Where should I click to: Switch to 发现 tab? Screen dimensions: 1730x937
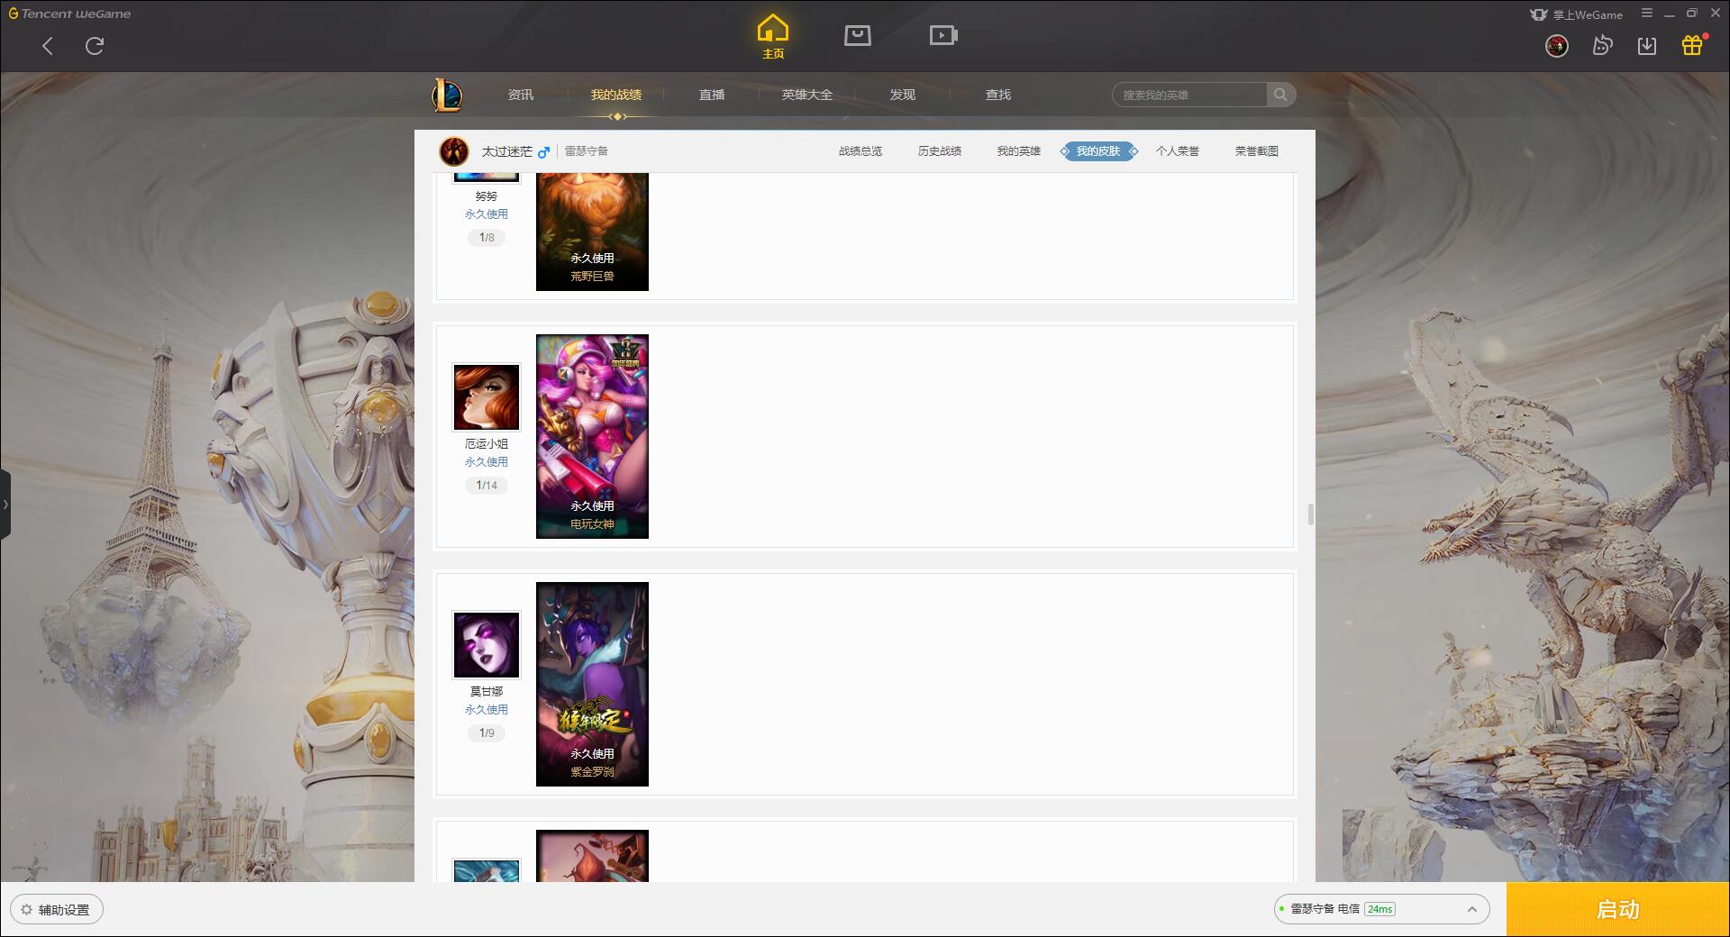[x=903, y=95]
